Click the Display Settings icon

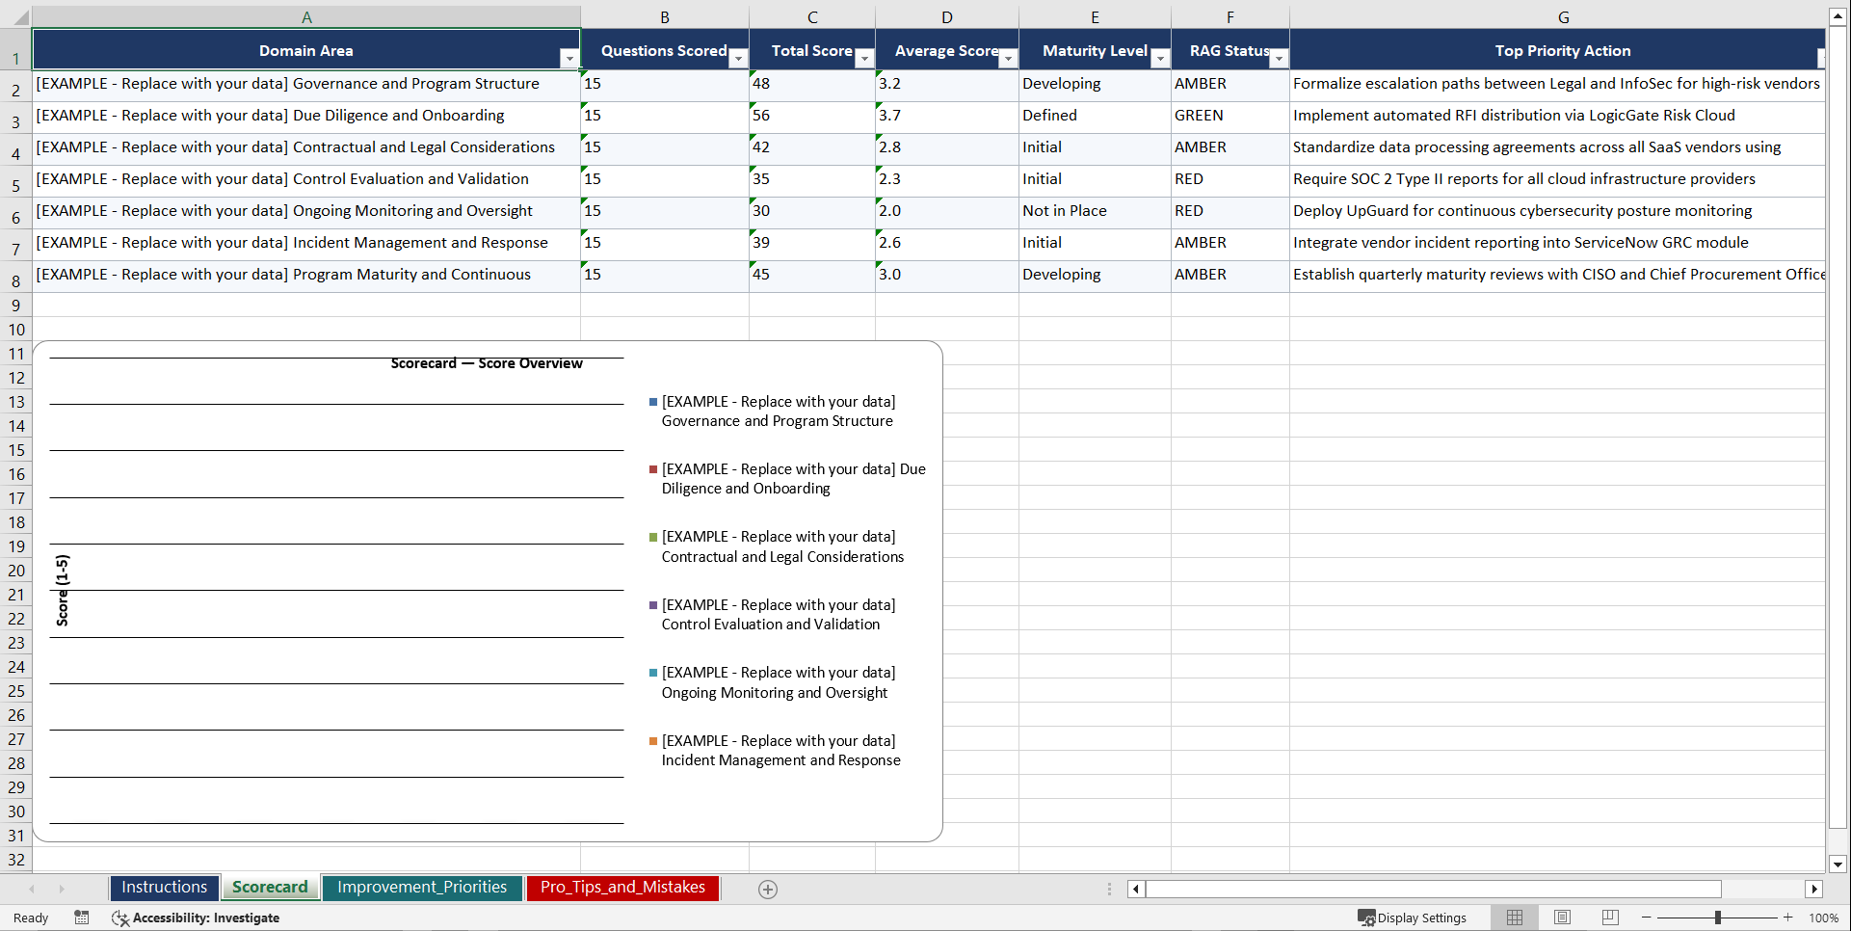point(1413,918)
